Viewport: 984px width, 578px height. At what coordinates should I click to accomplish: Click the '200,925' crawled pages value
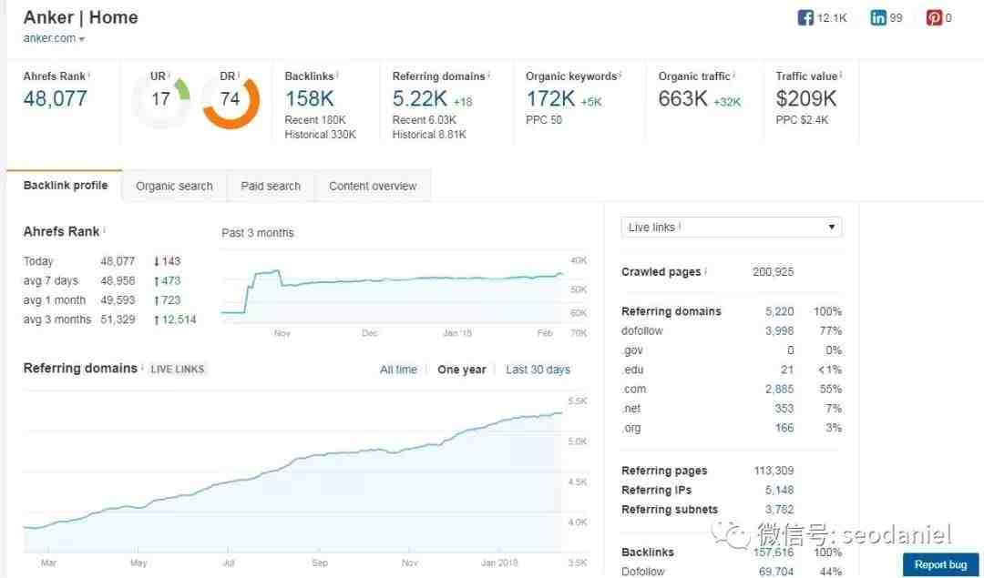[x=774, y=272]
